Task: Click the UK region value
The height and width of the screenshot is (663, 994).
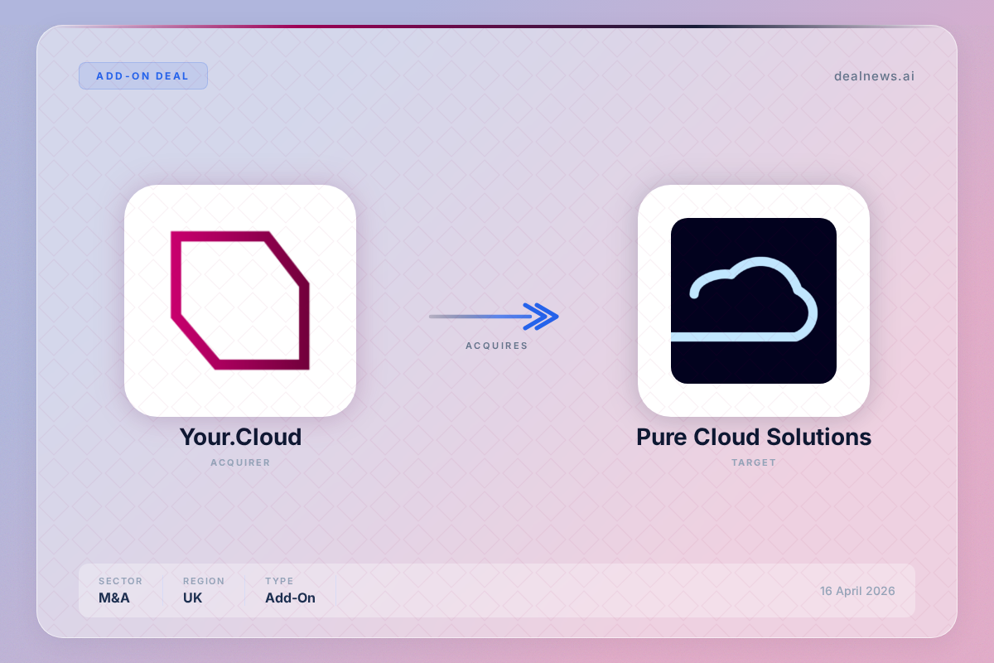Action: [x=193, y=598]
